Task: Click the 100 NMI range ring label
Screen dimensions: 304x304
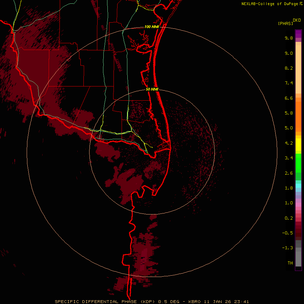Action: click(152, 27)
